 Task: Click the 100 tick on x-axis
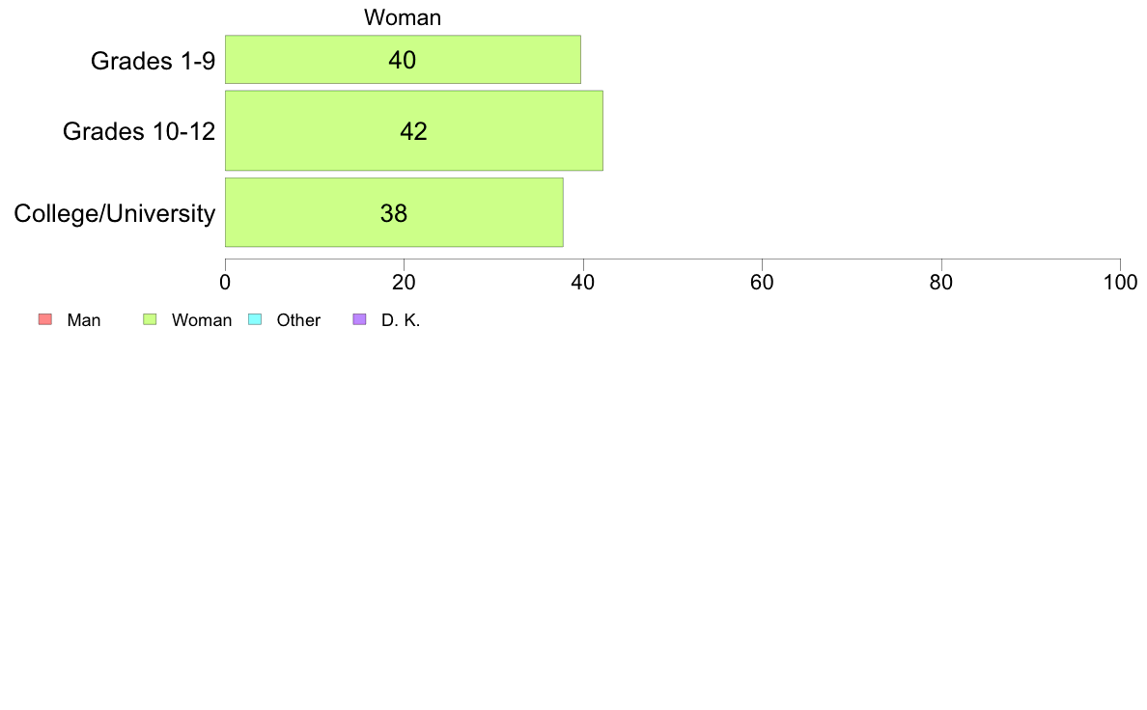[x=1121, y=283]
